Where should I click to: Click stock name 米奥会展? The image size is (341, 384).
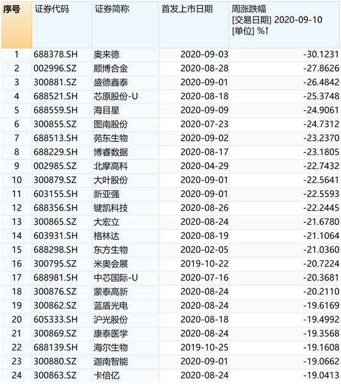111,264
